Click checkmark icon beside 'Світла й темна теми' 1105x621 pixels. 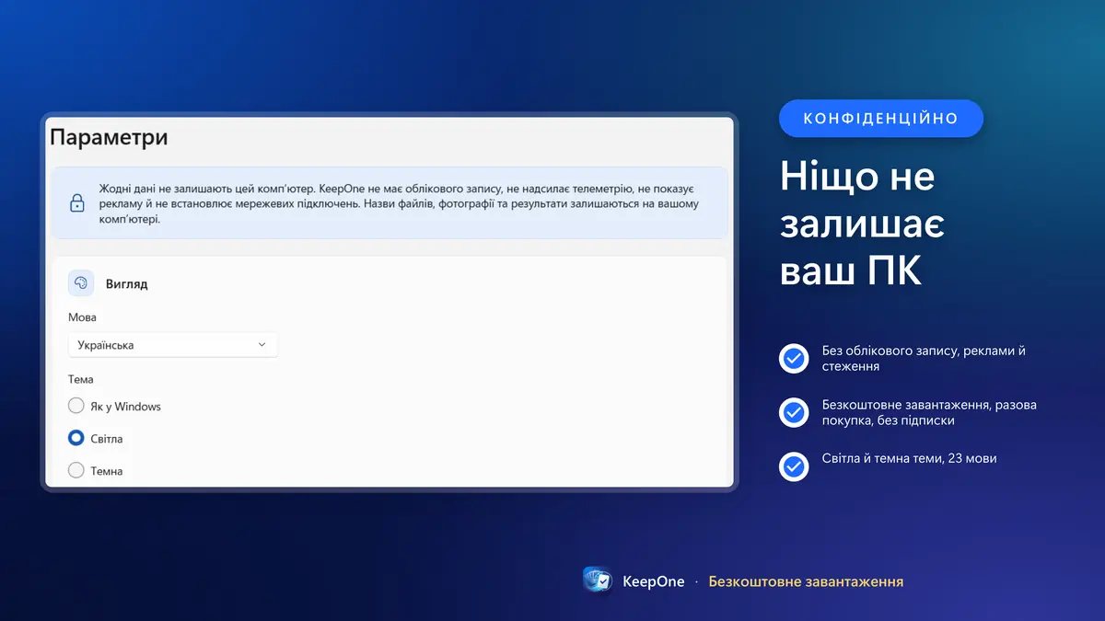pyautogui.click(x=794, y=466)
